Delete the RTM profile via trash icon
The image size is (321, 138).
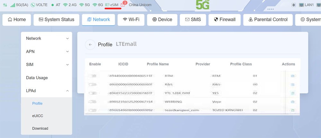click(293, 76)
